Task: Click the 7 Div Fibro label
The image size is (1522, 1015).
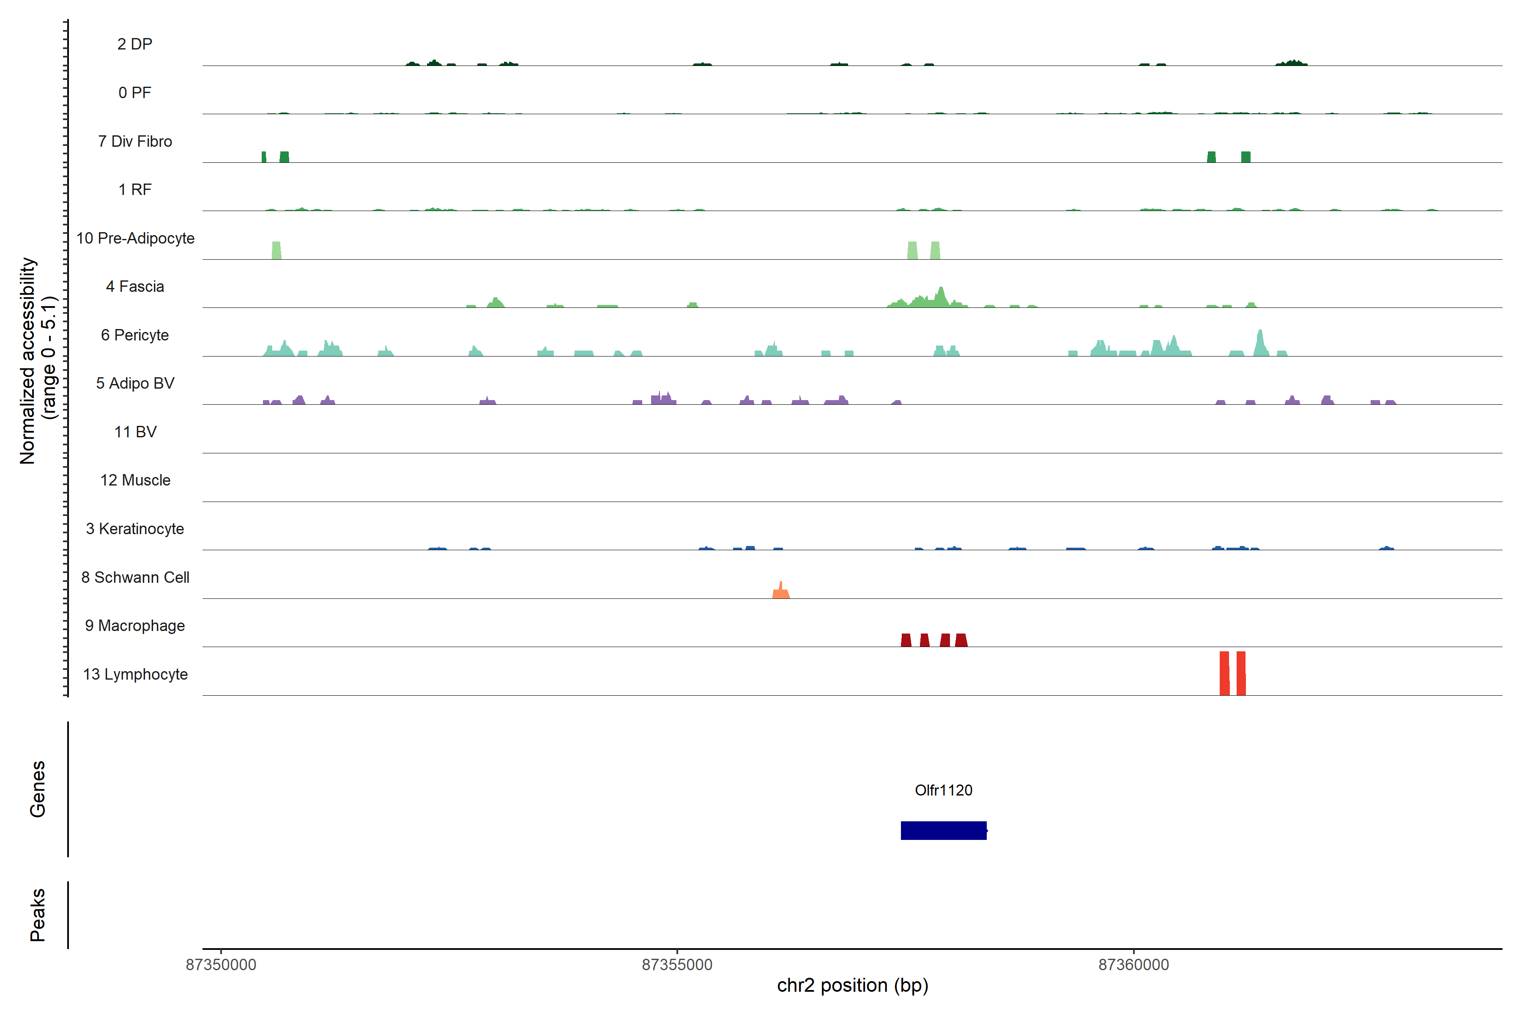Action: point(134,141)
